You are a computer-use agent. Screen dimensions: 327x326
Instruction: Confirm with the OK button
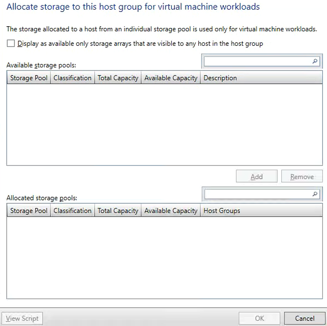(259, 318)
